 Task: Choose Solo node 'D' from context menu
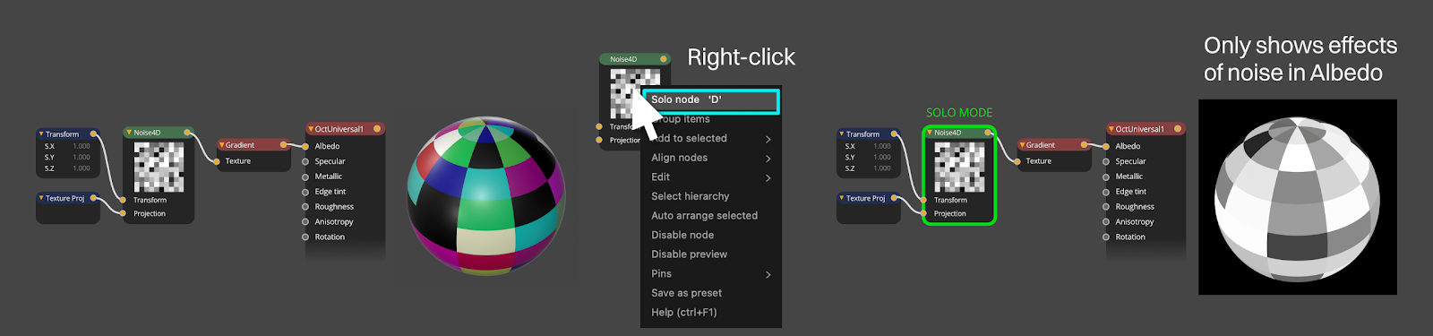point(711,100)
